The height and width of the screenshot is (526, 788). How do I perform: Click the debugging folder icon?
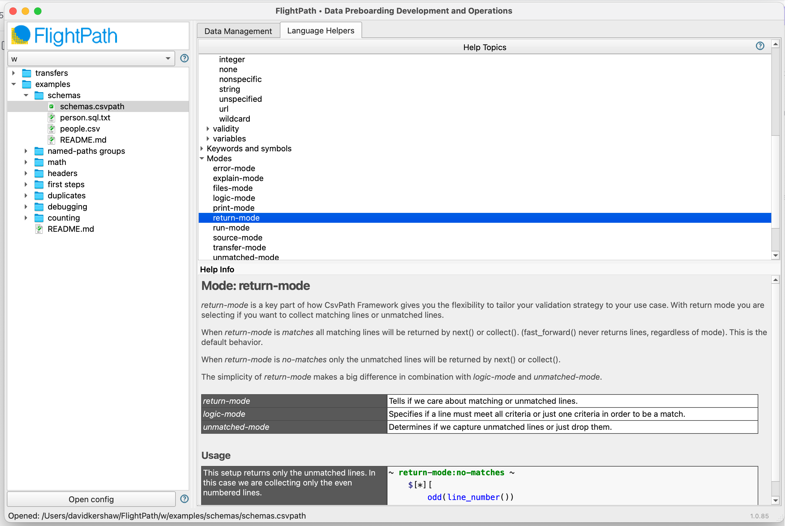39,207
